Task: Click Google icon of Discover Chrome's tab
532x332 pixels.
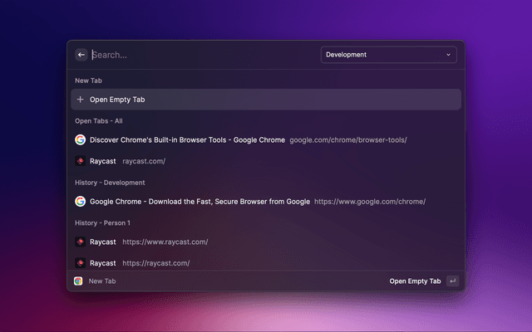Action: [81, 140]
